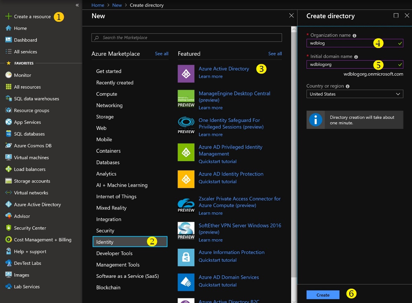Viewport: 412px width, 303px height.
Task: Click the Azure Information Protection lock icon
Action: (186, 257)
